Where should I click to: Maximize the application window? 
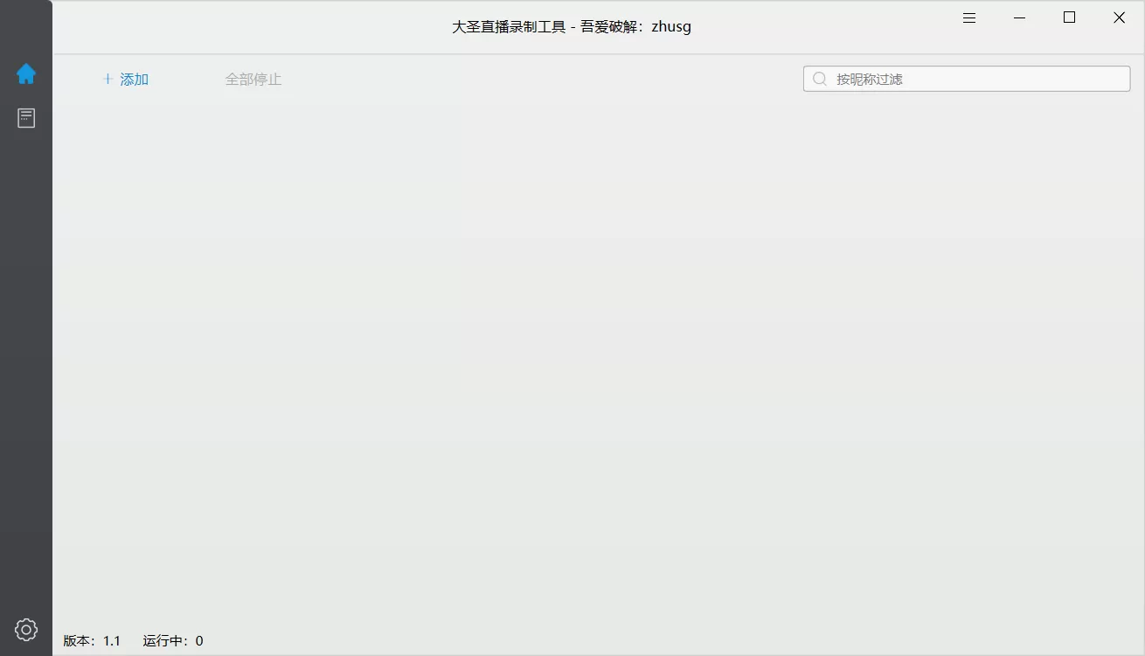tap(1069, 17)
